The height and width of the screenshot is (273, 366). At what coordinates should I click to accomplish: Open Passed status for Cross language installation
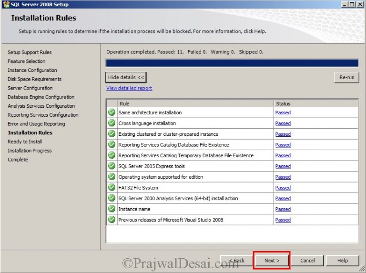click(x=283, y=123)
